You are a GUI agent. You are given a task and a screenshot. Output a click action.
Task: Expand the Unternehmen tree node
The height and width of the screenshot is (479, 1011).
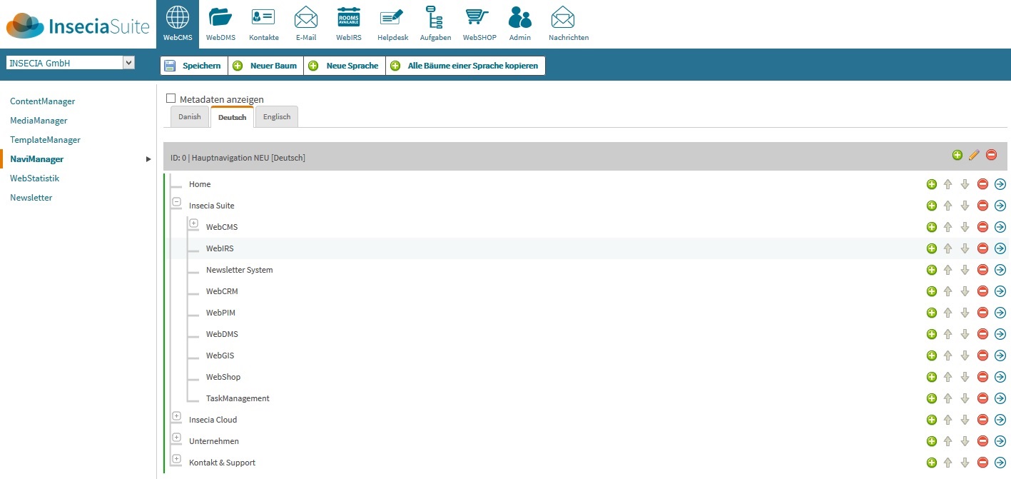point(176,437)
